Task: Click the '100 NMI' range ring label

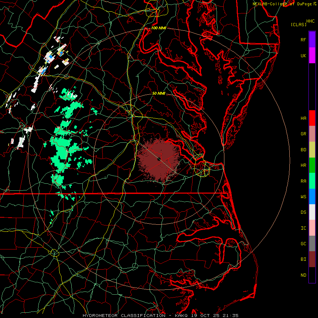Action: [159, 28]
